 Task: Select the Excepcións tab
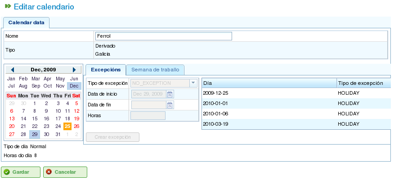(x=106, y=70)
